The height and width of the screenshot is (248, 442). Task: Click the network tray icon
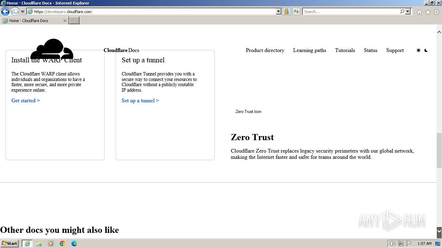[x=401, y=244]
